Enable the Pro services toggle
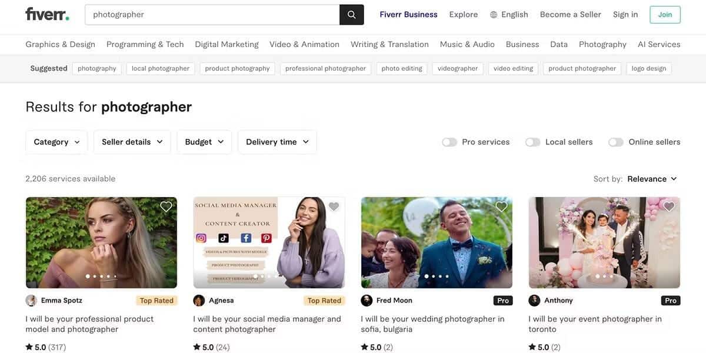Image resolution: width=706 pixels, height=353 pixels. click(449, 142)
